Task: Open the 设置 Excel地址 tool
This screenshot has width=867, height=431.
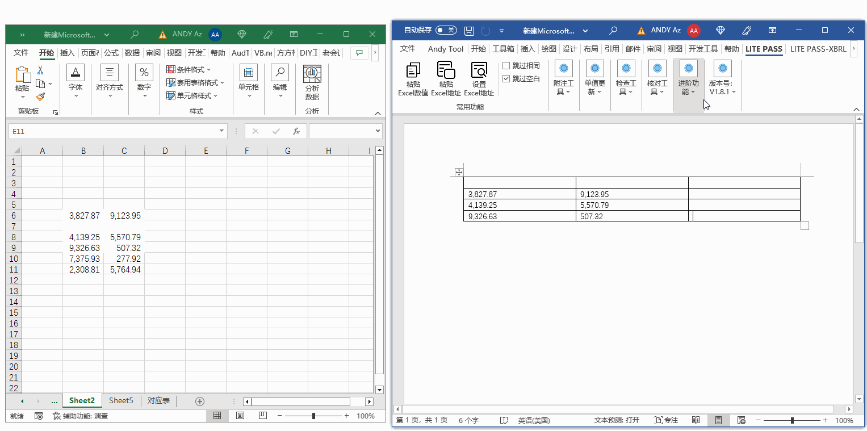Action: pyautogui.click(x=479, y=70)
